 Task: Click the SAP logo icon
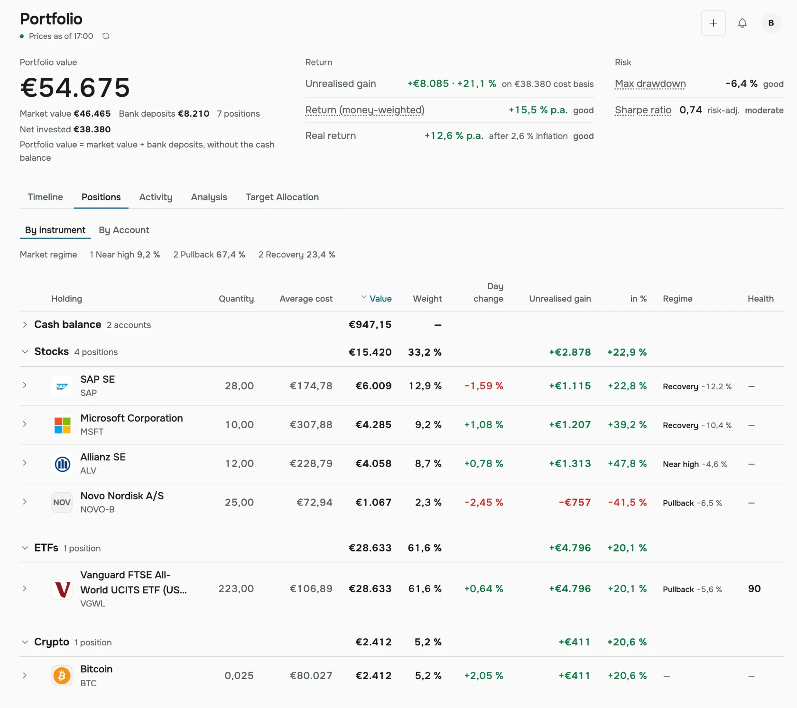pyautogui.click(x=62, y=386)
